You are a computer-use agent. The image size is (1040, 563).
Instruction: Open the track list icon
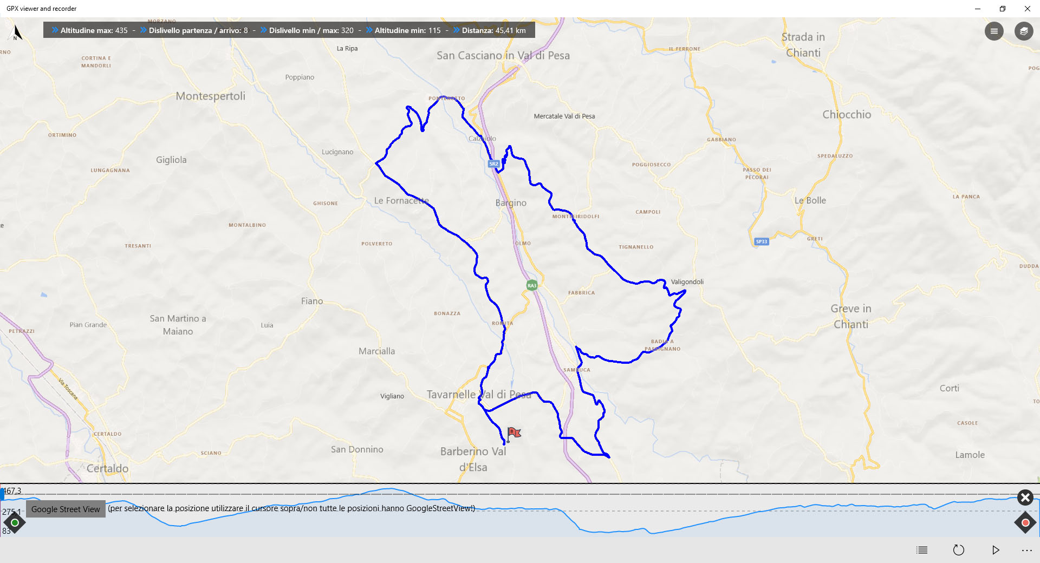[922, 550]
